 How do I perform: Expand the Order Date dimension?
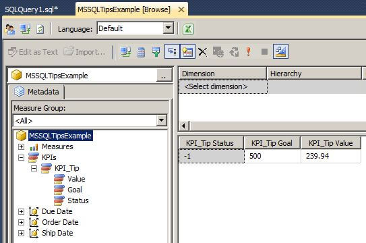21,222
